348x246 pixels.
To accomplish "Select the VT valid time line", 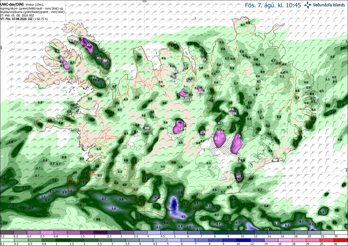I will tap(24, 19).
